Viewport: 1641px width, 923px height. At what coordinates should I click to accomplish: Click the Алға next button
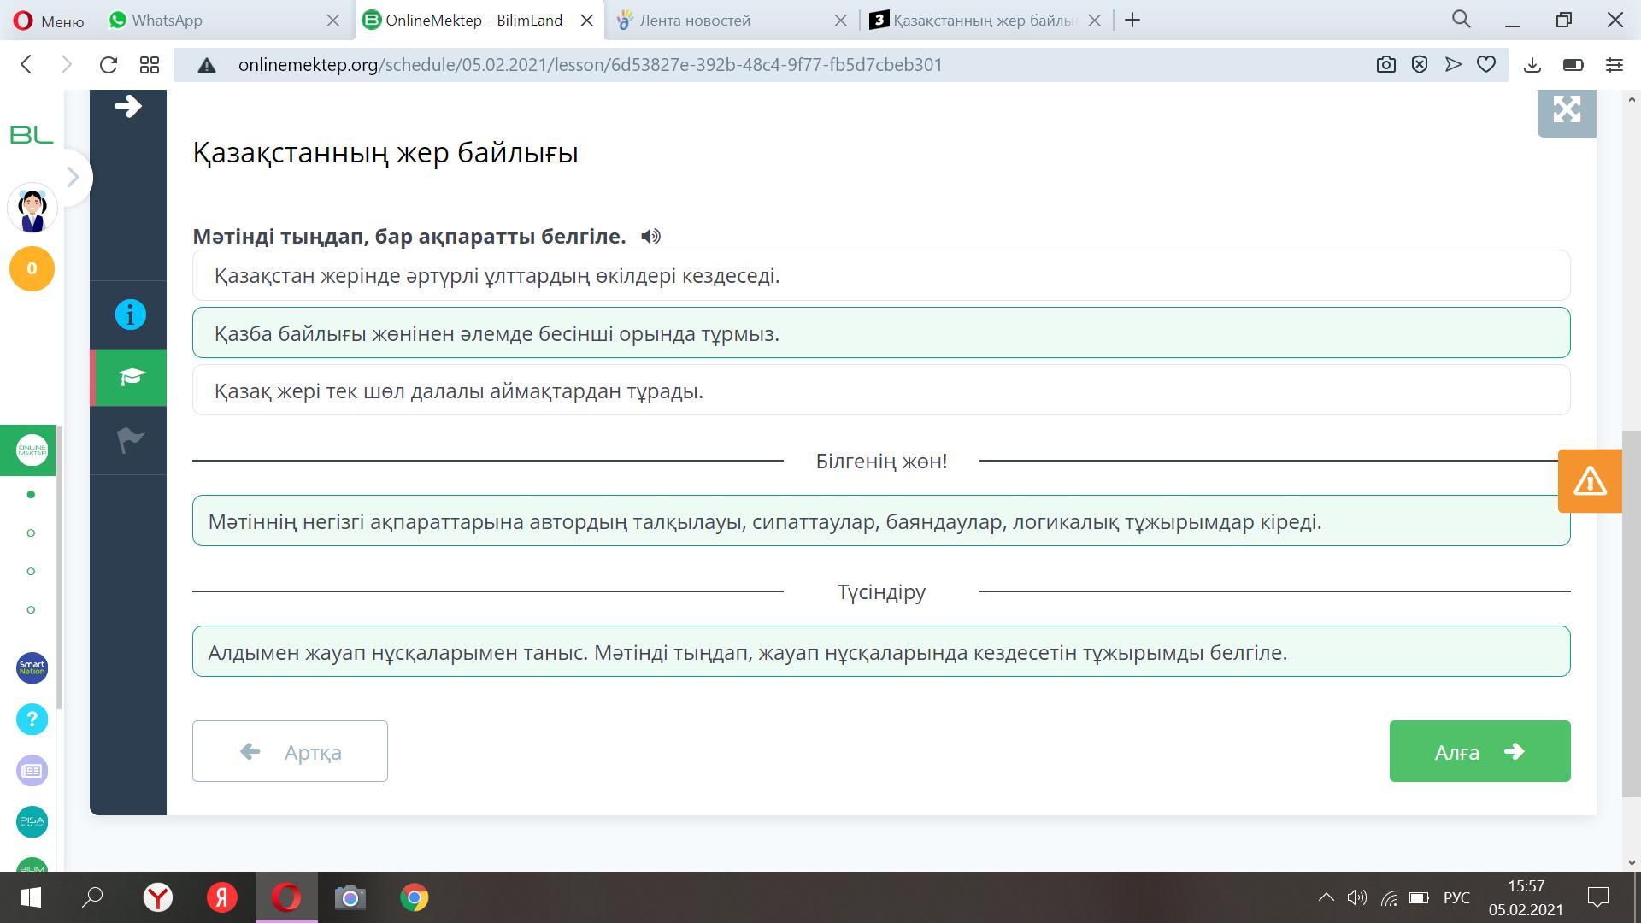click(1479, 751)
